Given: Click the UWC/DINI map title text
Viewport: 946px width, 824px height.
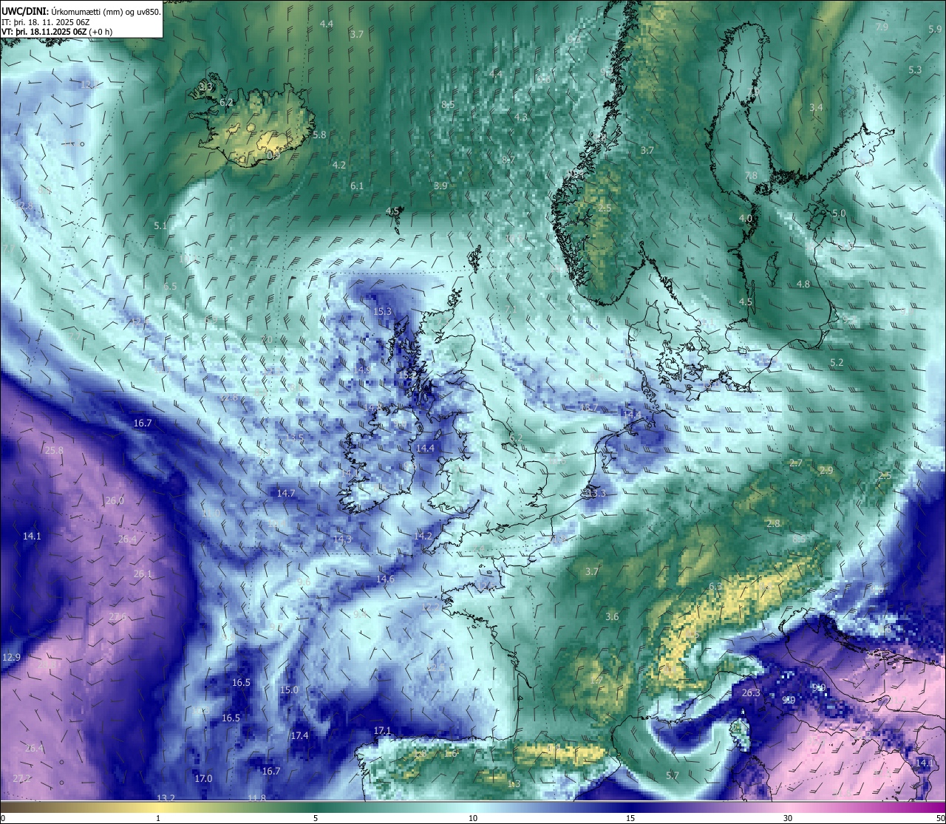Looking at the screenshot, I should tap(81, 11).
